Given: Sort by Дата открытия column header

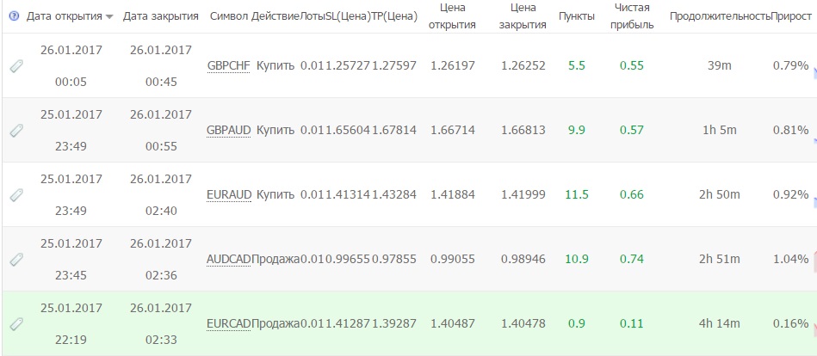Looking at the screenshot, I should (x=64, y=16).
